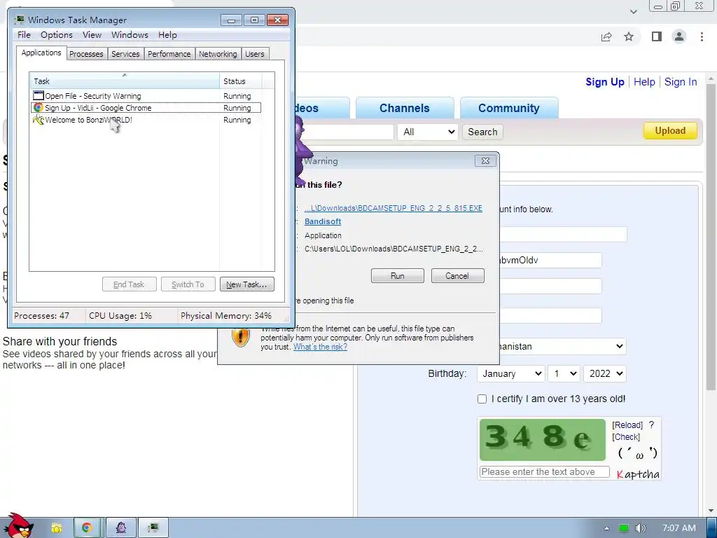Click the VidLii Help link
Image resolution: width=717 pixels, height=538 pixels.
coord(644,82)
